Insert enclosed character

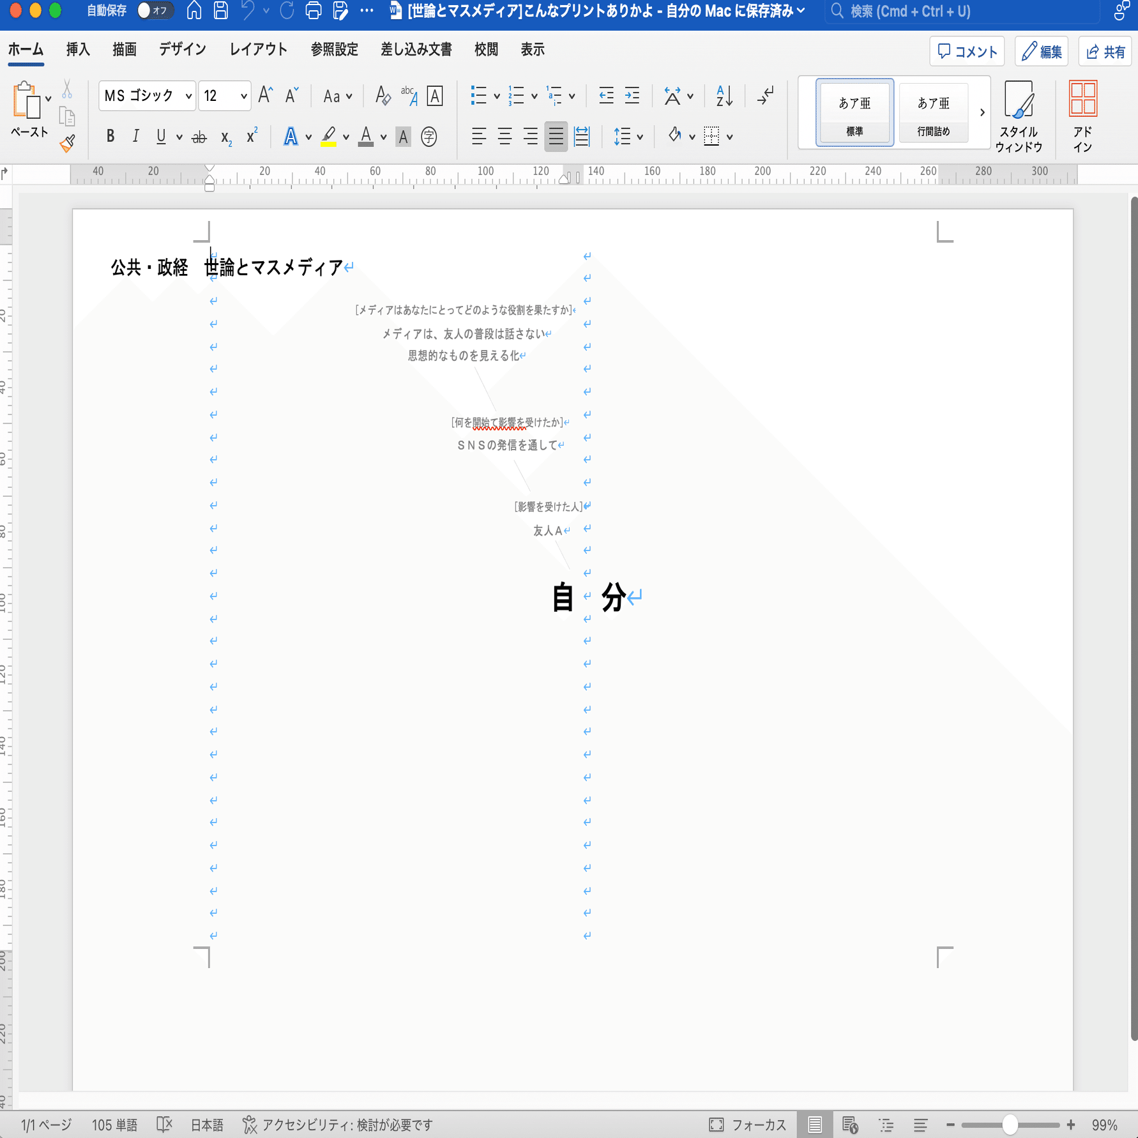429,137
